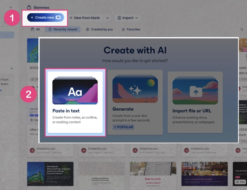Open the Favorites tab
Viewport: 247px width, 190px height.
click(131, 29)
